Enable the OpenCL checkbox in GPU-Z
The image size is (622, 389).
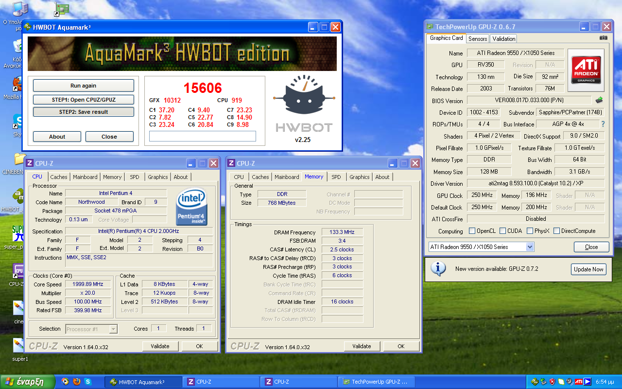[472, 231]
